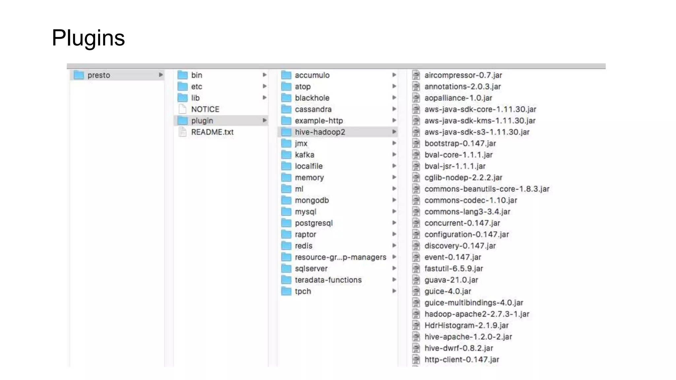676x380 pixels.
Task: Click the hive-hadoop2 folder icon
Action: click(x=286, y=132)
